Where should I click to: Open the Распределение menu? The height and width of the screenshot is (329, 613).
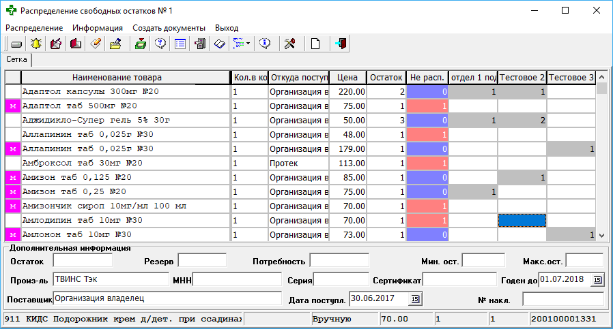[x=34, y=28]
